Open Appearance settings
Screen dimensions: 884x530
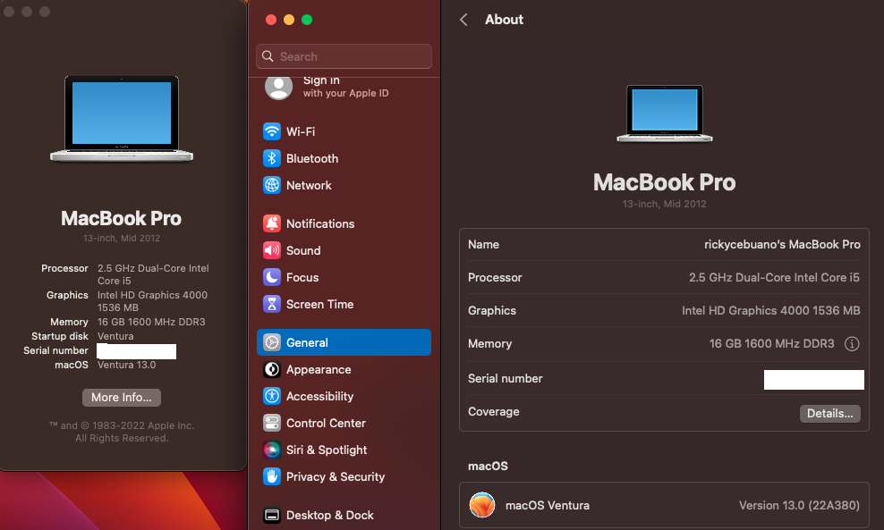click(x=319, y=369)
